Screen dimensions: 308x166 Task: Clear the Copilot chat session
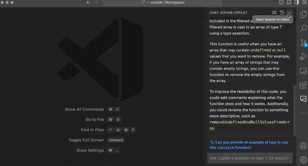[274, 12]
